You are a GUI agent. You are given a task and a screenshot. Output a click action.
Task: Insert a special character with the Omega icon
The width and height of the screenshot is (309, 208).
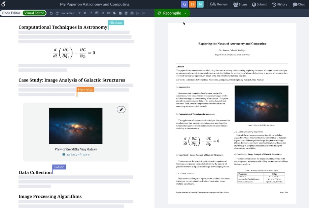click(x=103, y=13)
